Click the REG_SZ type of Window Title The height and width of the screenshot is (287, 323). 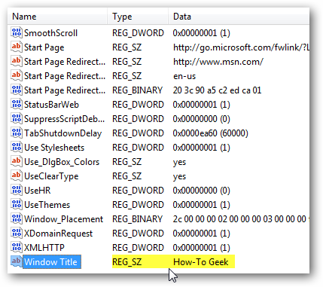126,262
